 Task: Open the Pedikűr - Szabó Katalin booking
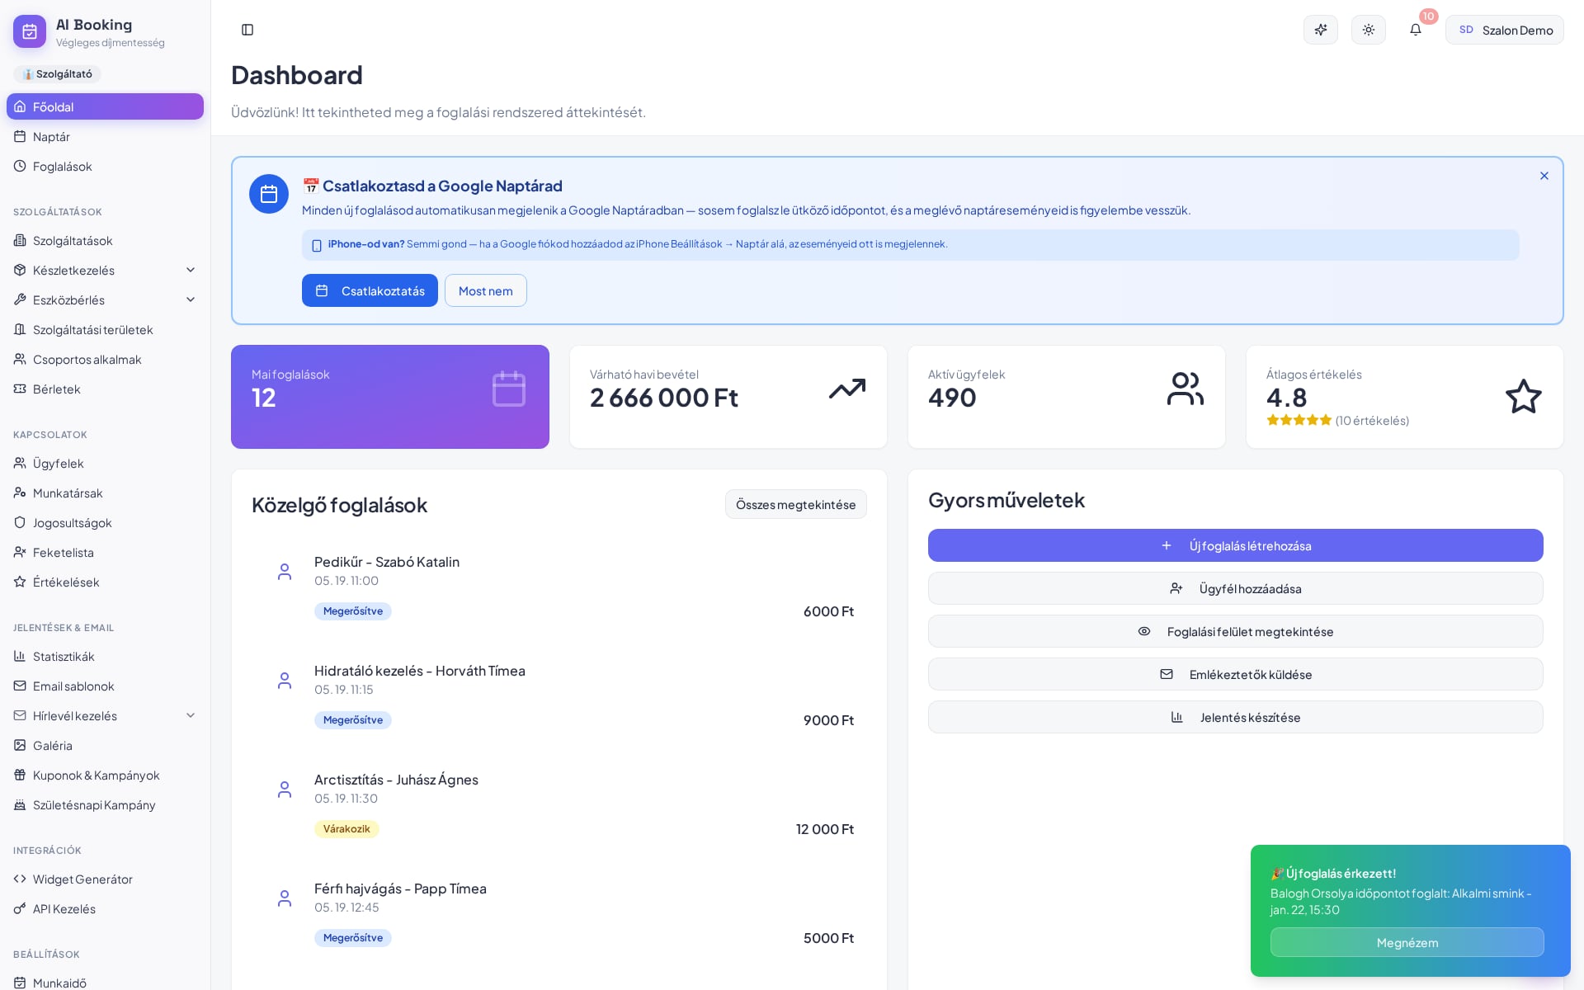tap(559, 587)
